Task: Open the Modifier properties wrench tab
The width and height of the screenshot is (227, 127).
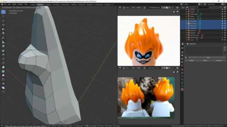Action: [x=182, y=73]
